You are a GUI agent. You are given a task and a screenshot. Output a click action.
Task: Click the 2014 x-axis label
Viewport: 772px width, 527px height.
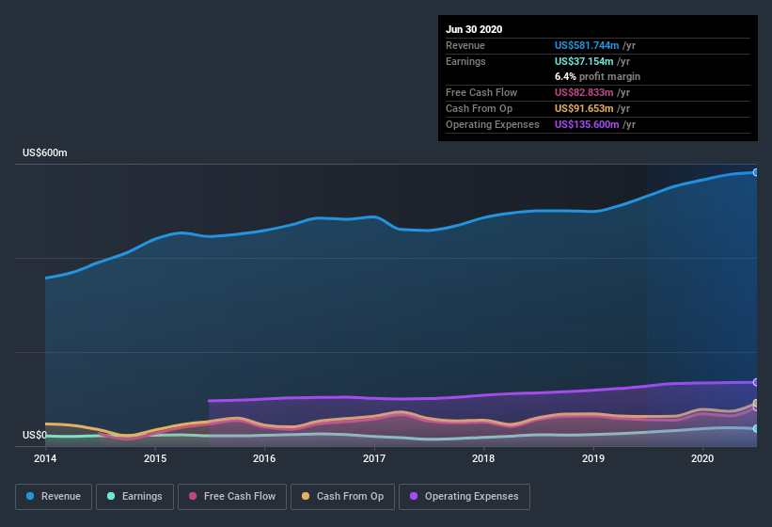[45, 458]
